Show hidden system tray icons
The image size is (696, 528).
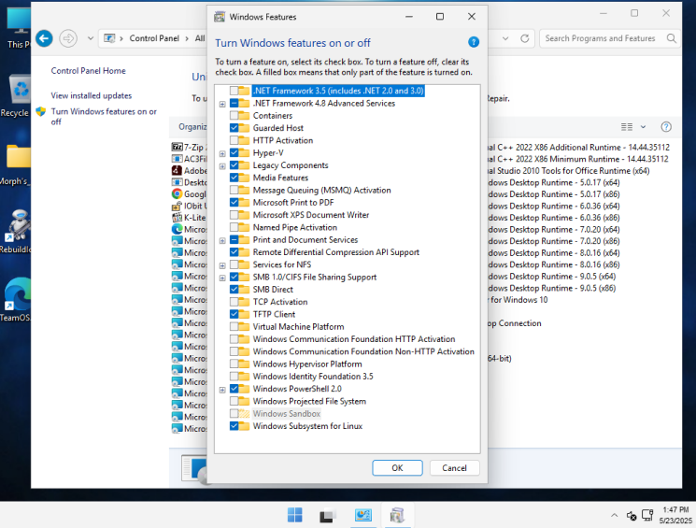click(x=614, y=516)
